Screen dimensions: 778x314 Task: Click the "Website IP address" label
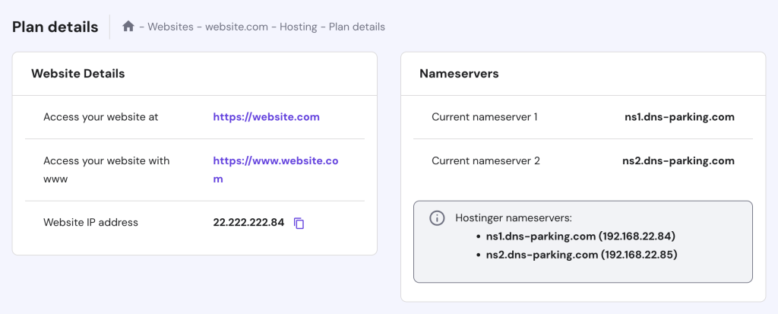(x=90, y=223)
